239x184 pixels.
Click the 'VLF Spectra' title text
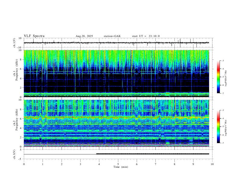[x=34, y=36]
